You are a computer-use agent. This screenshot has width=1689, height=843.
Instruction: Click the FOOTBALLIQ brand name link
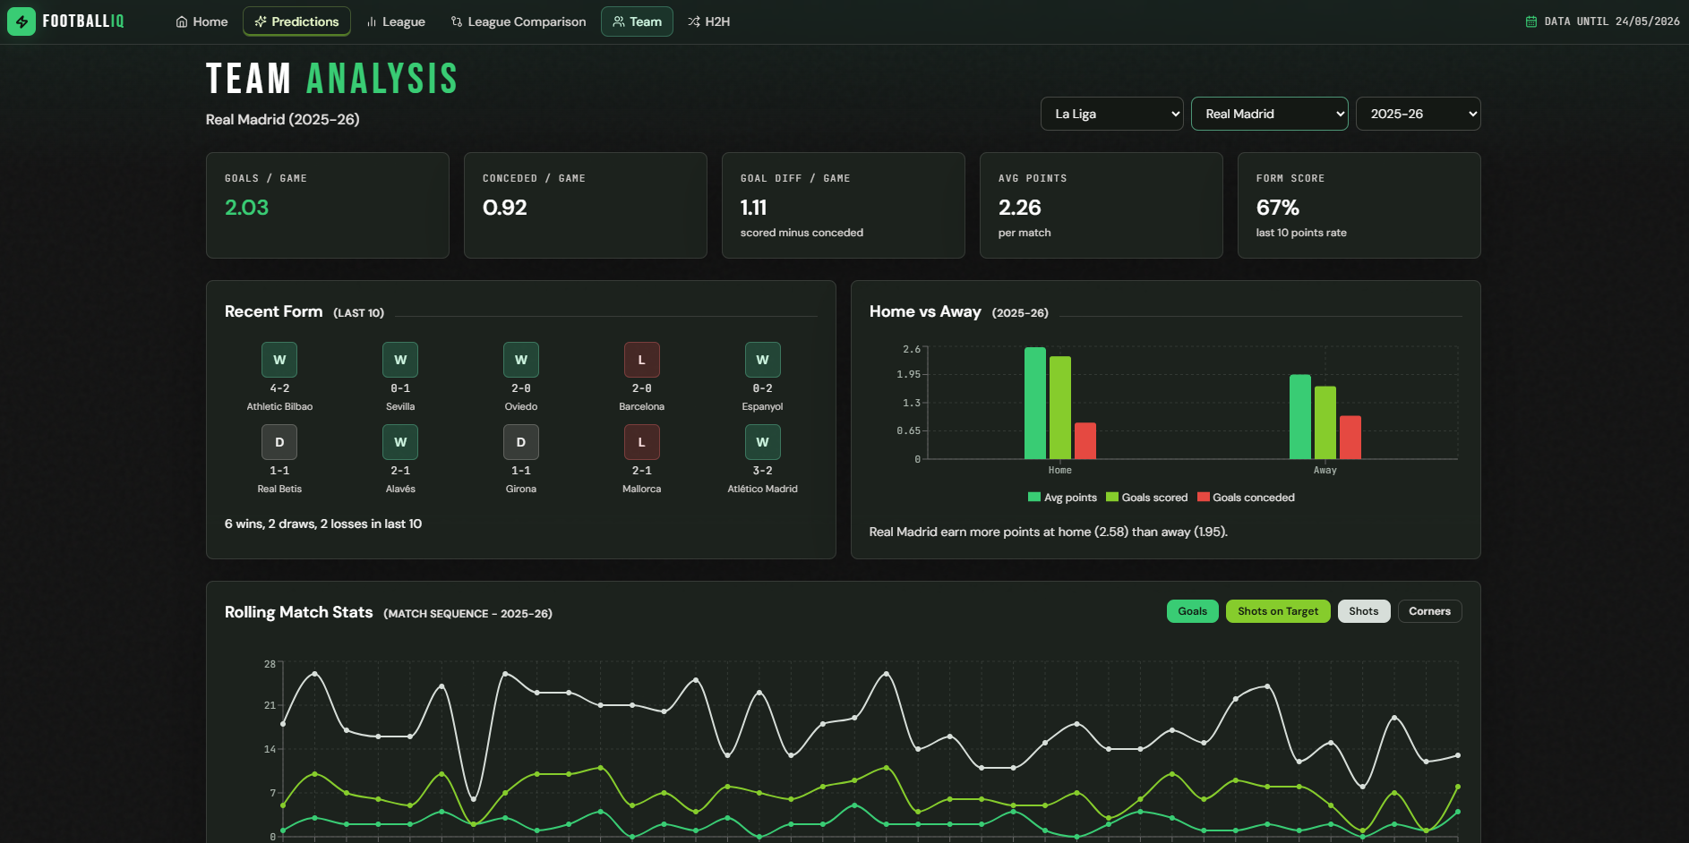[x=83, y=21]
